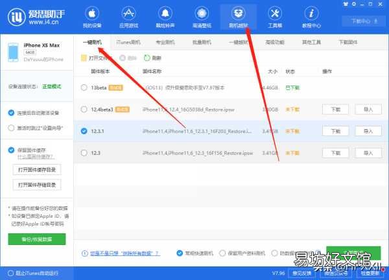
Task: Click the i4 爱思助手 logo
Action: click(36, 17)
